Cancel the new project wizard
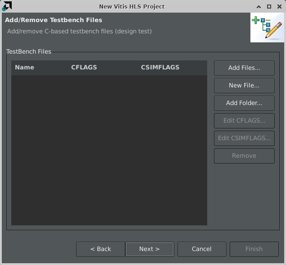Viewport: 286px width, 265px height. (x=202, y=249)
